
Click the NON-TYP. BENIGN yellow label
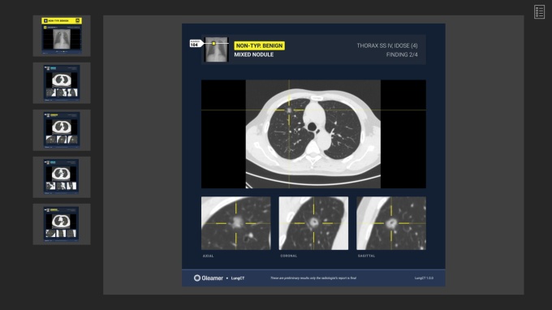pyautogui.click(x=260, y=45)
